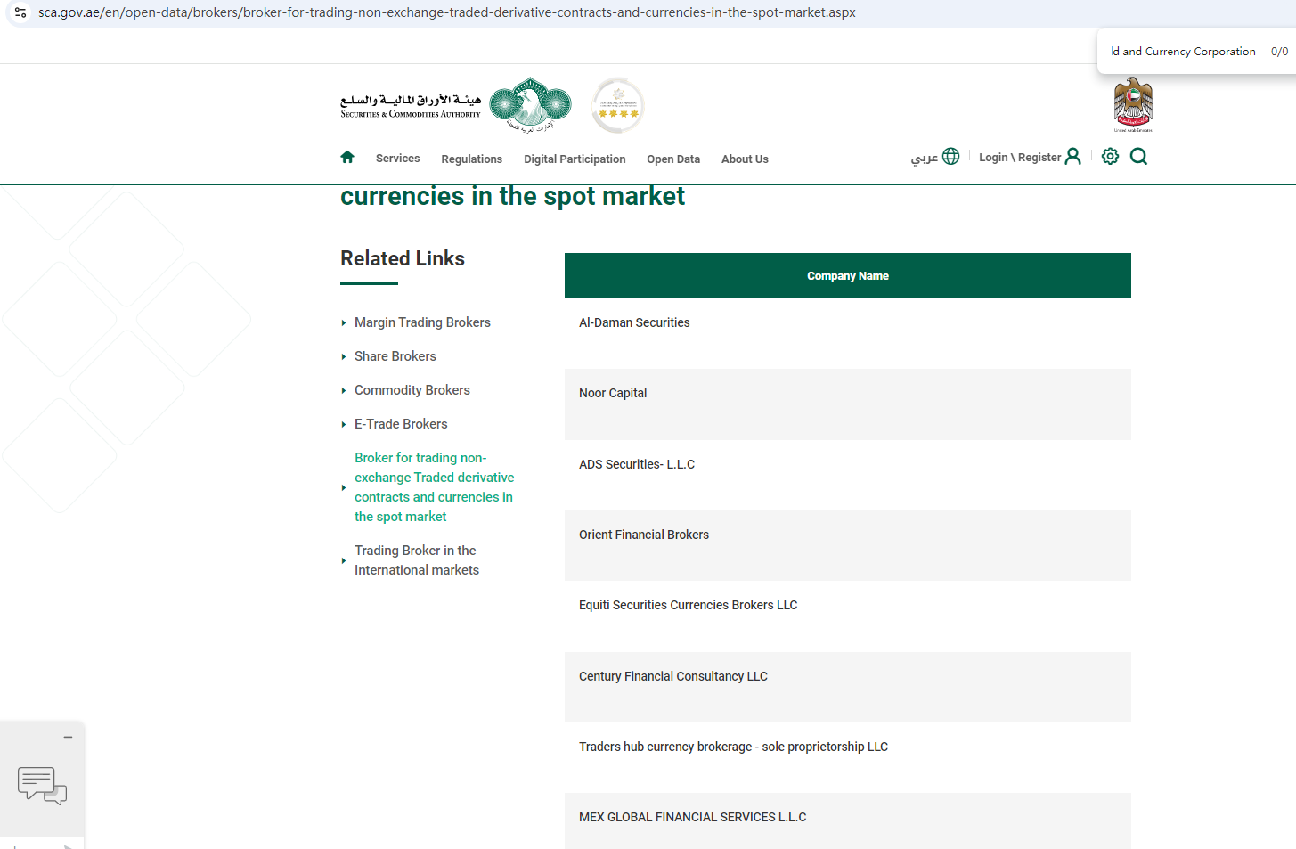This screenshot has width=1296, height=849.
Task: Click the browser address bar URL
Action: point(447,12)
